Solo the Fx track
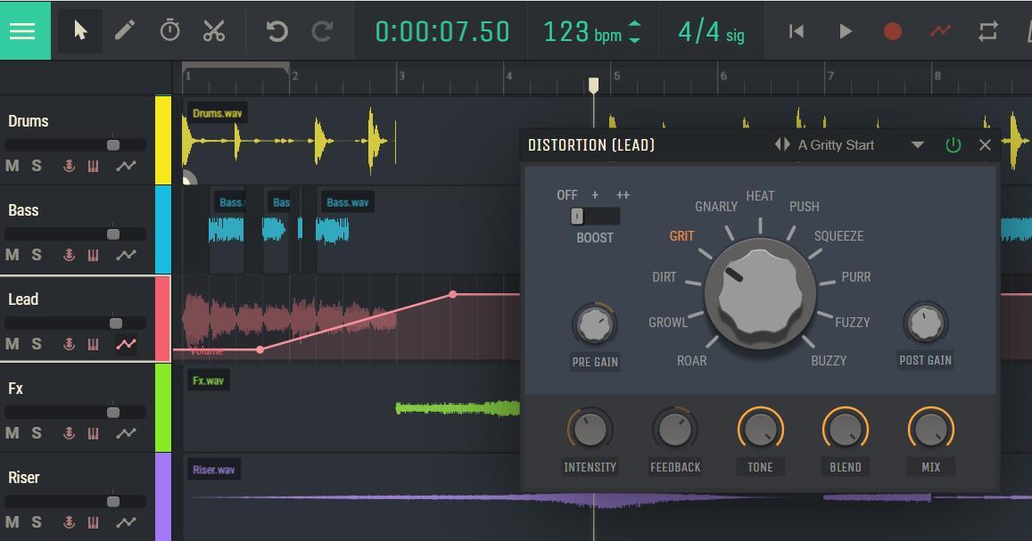This screenshot has height=541, width=1032. pos(37,432)
